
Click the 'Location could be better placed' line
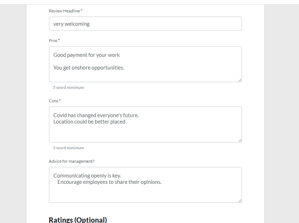[89, 122]
